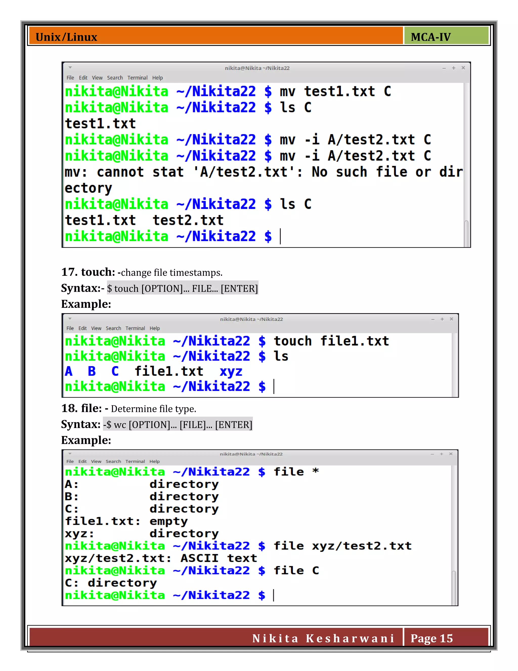Close the file example terminal
The width and height of the screenshot is (518, 671).
(451, 454)
